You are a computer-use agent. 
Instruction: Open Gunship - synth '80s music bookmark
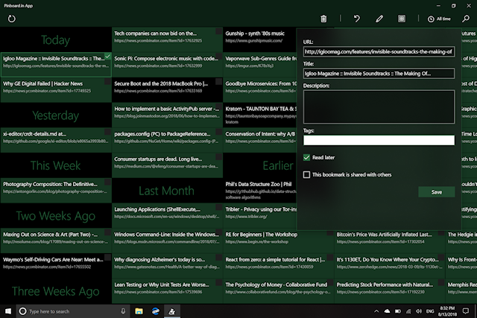[259, 39]
